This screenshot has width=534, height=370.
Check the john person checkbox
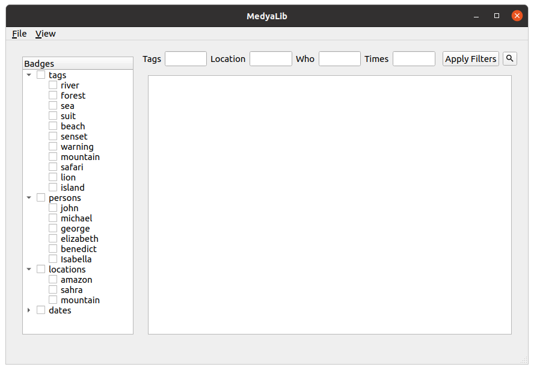[53, 208]
